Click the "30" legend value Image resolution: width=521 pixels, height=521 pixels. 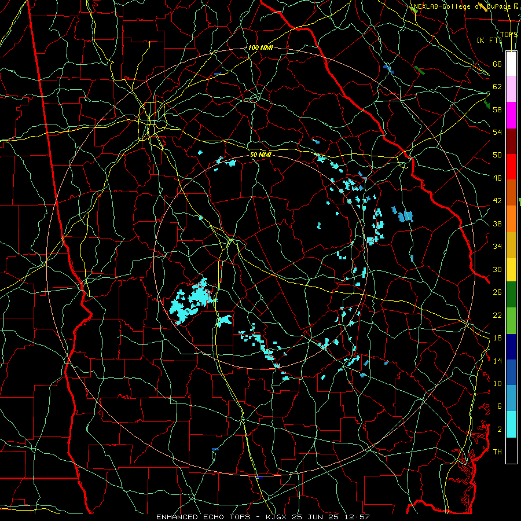(497, 269)
